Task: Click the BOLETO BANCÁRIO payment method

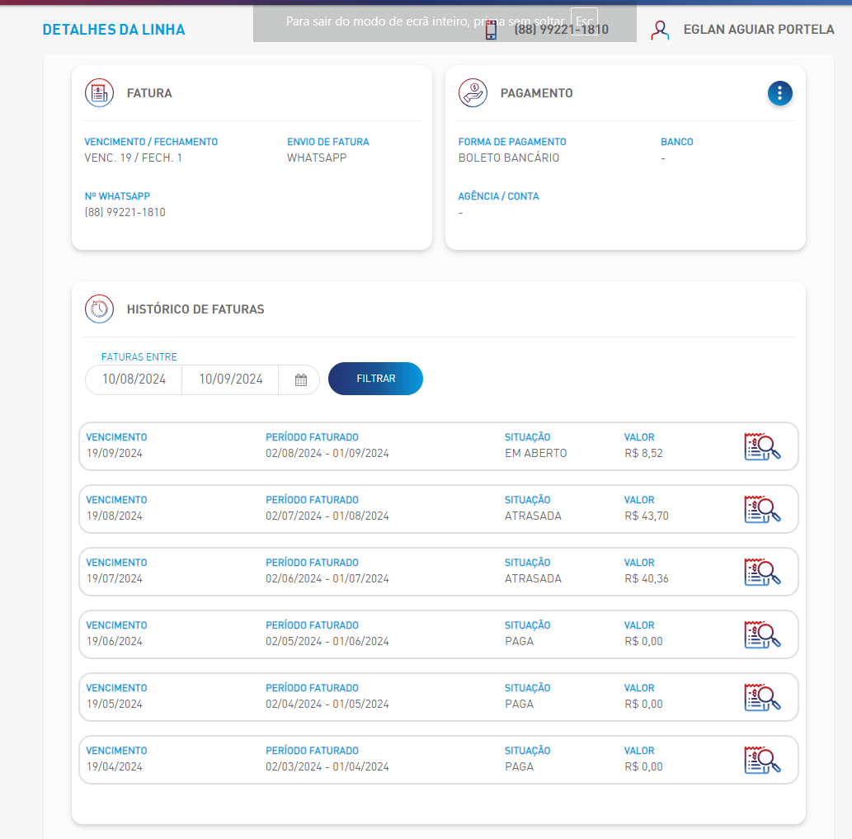Action: [x=509, y=158]
